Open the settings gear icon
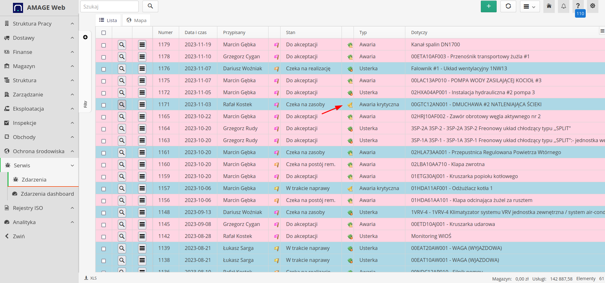Screen dimensions: 605x283 point(592,6)
